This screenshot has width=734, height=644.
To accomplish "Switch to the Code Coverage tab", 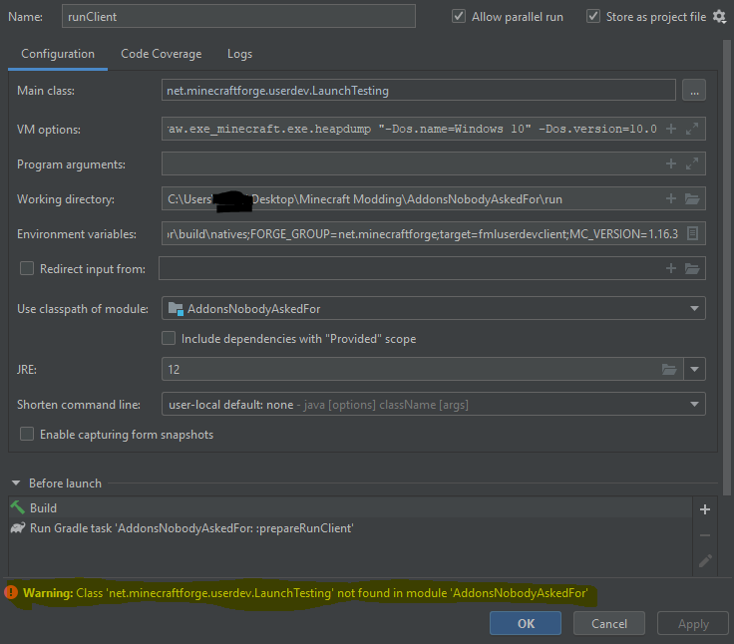I will click(x=161, y=54).
